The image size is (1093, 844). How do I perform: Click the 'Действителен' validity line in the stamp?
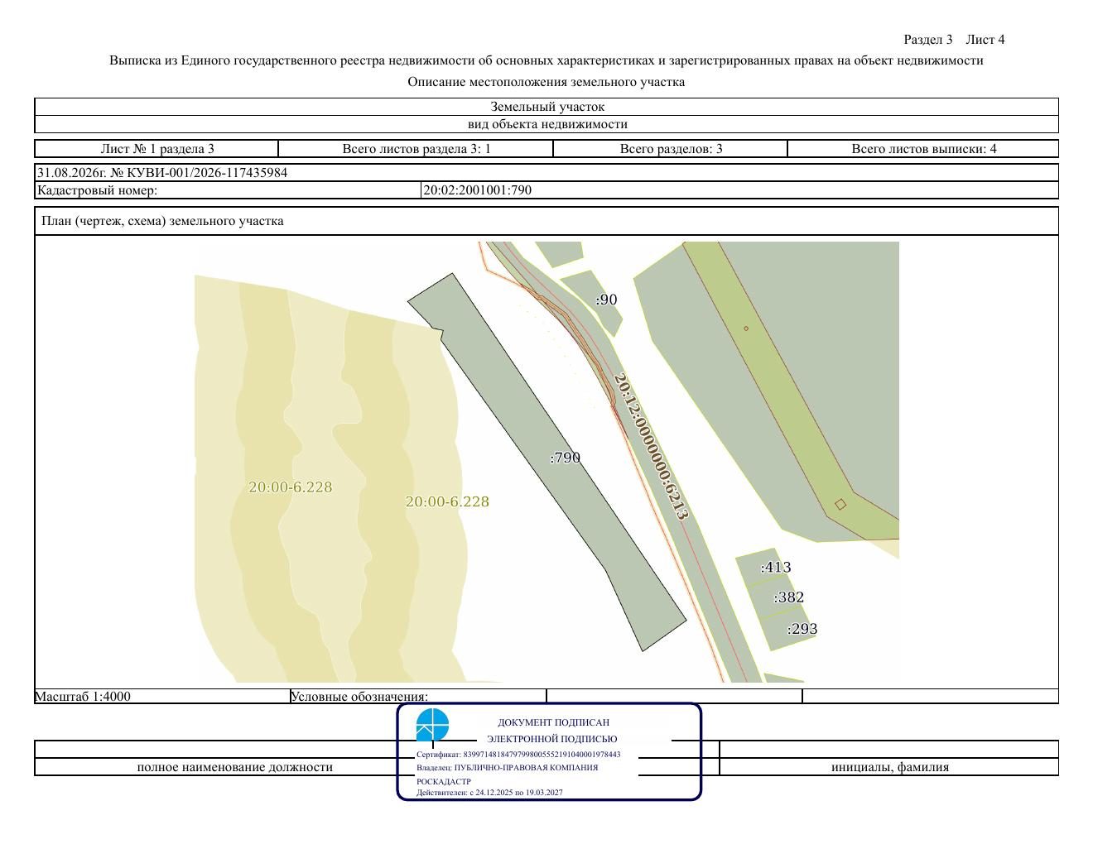point(489,793)
